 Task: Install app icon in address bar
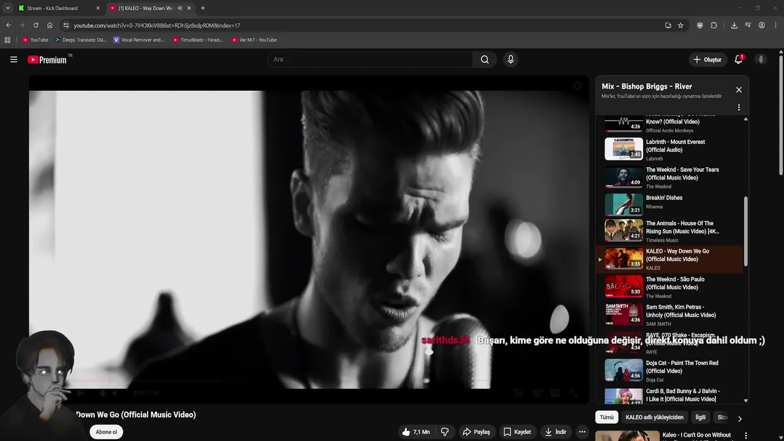(668, 25)
